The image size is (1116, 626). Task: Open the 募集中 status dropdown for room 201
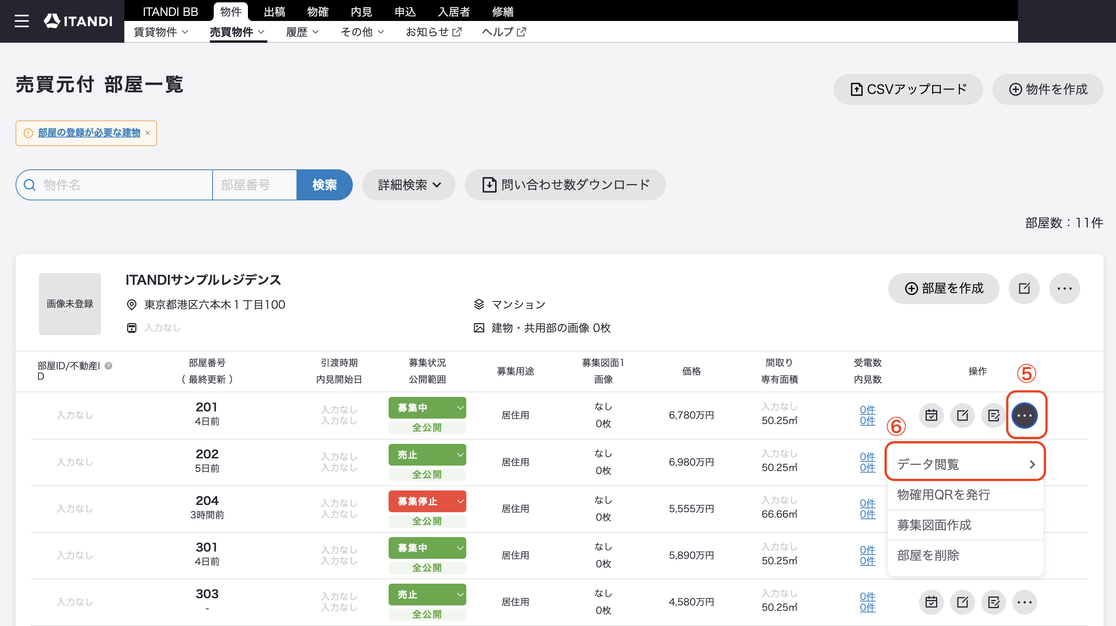(x=427, y=407)
